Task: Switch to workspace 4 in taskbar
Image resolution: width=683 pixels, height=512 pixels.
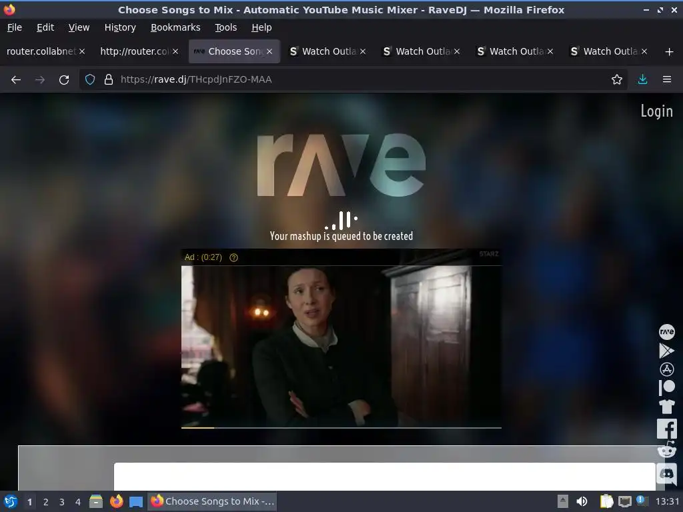Action: tap(78, 502)
